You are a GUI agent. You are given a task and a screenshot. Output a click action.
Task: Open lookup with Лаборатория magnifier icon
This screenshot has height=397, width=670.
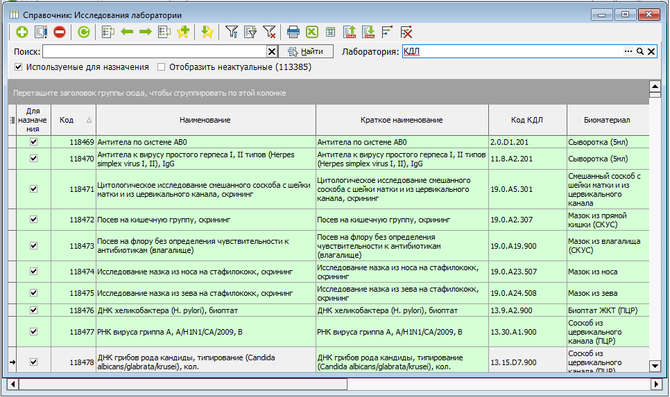(640, 51)
